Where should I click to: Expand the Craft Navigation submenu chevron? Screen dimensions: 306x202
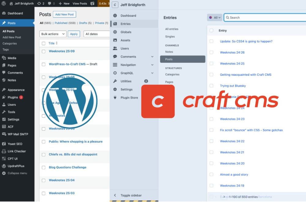point(152,65)
